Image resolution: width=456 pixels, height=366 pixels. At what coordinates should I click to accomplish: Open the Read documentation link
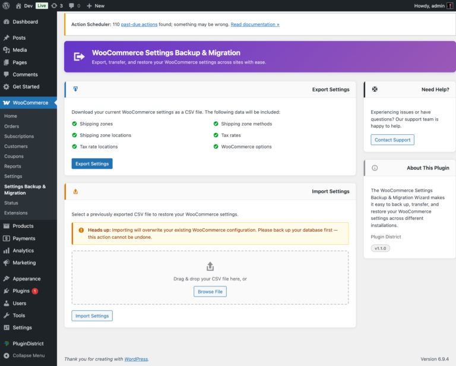click(x=255, y=24)
